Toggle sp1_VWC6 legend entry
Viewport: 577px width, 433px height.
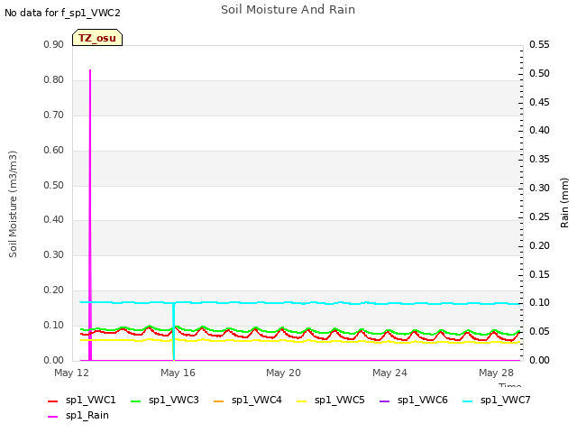(414, 401)
